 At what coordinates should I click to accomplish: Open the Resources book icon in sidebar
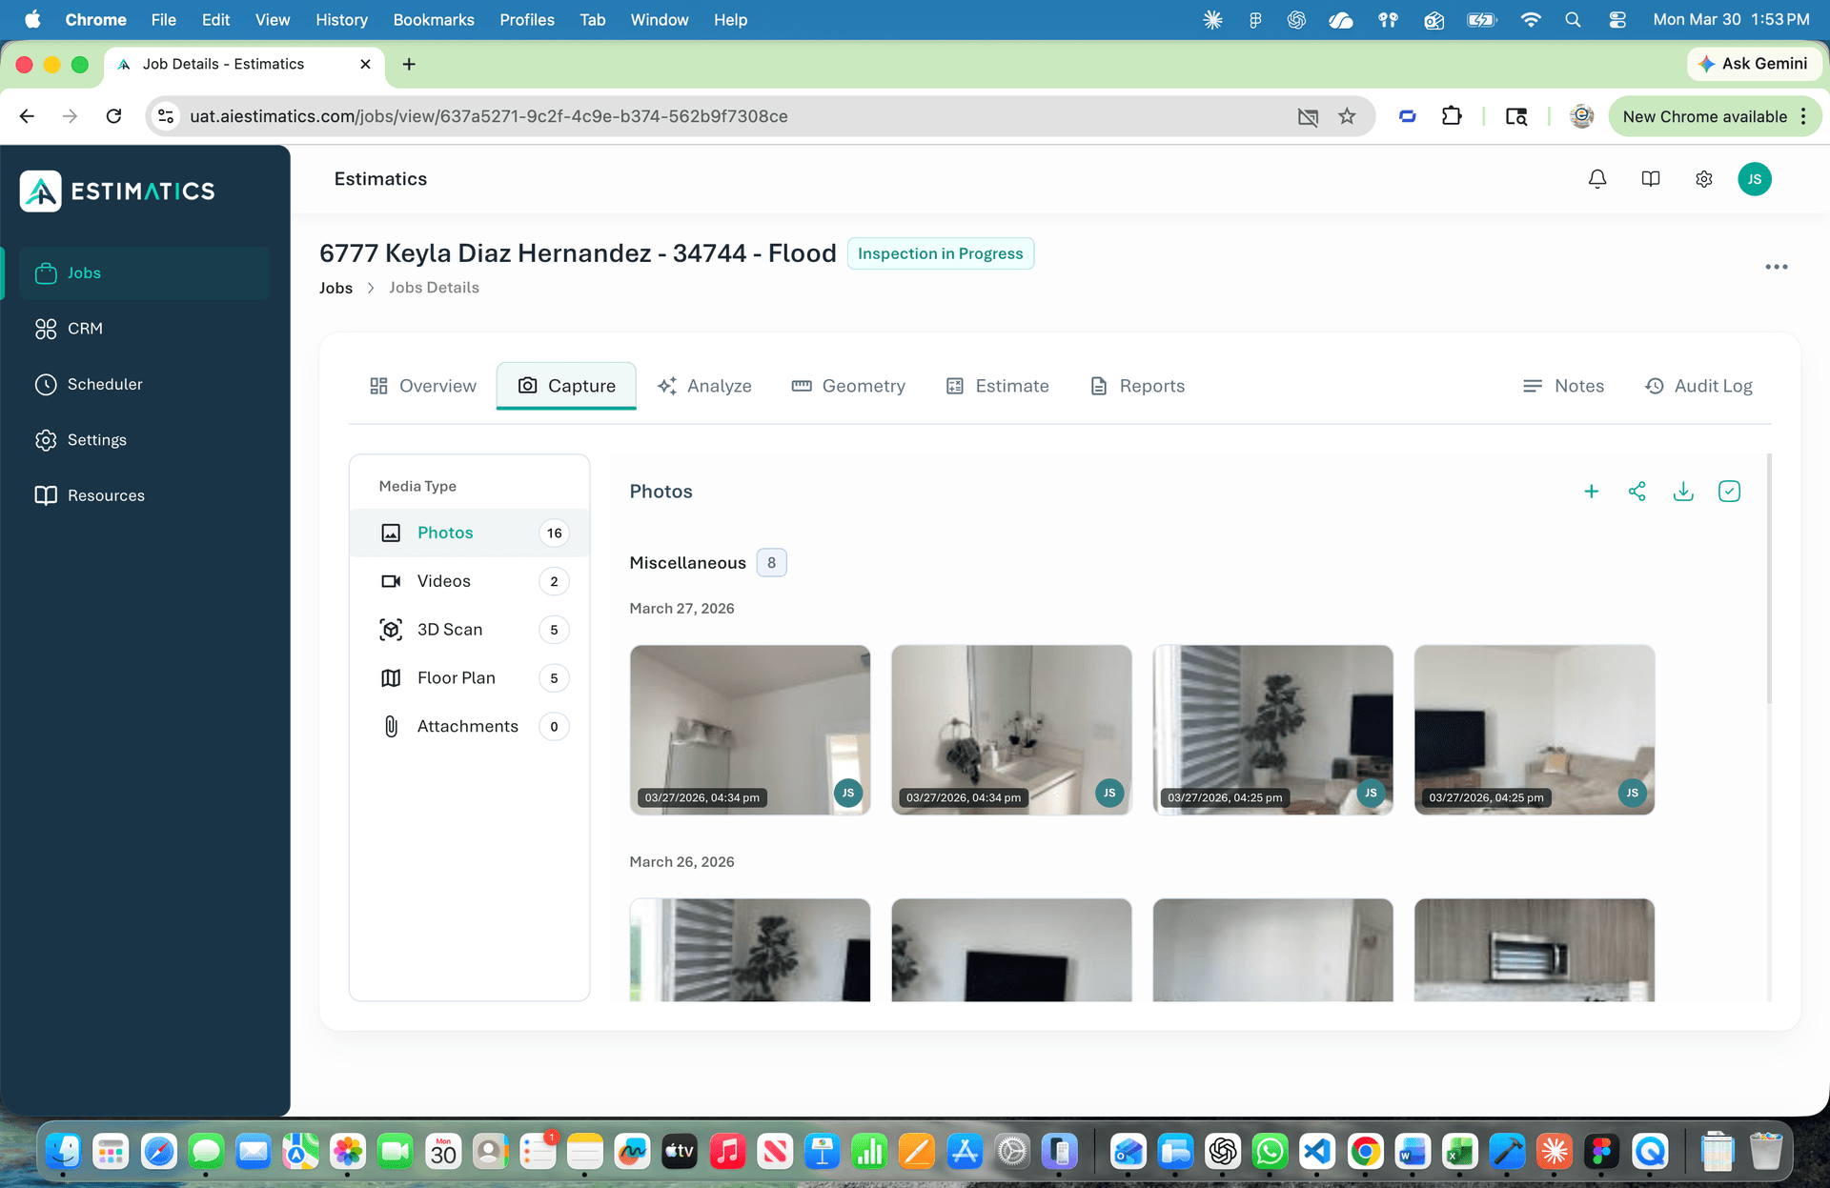(x=48, y=494)
